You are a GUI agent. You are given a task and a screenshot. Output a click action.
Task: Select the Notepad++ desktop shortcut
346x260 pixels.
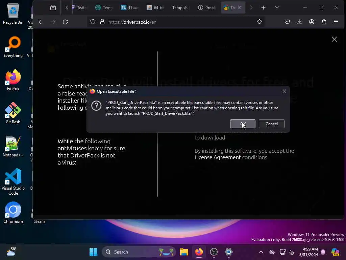click(x=13, y=146)
